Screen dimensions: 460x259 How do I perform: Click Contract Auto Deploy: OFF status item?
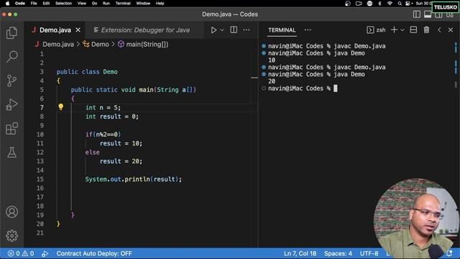coord(94,253)
